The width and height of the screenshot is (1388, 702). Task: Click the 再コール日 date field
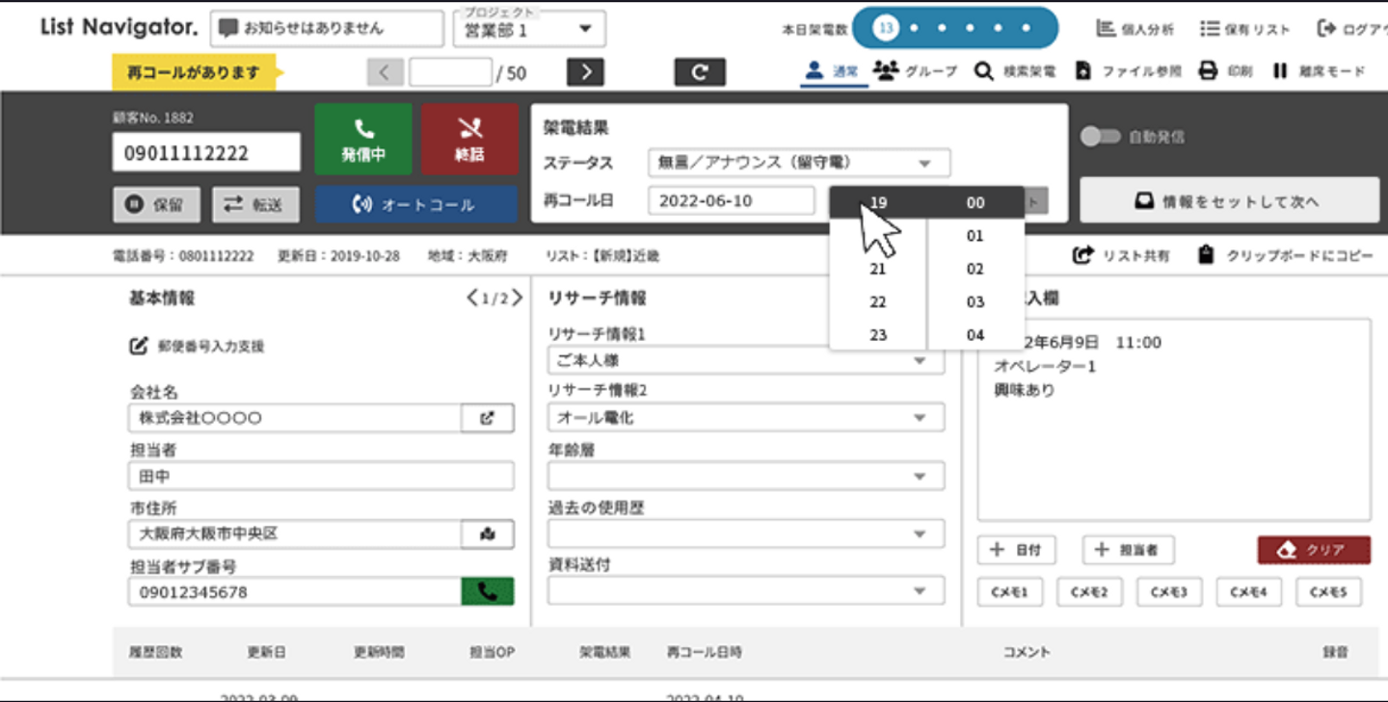732,201
